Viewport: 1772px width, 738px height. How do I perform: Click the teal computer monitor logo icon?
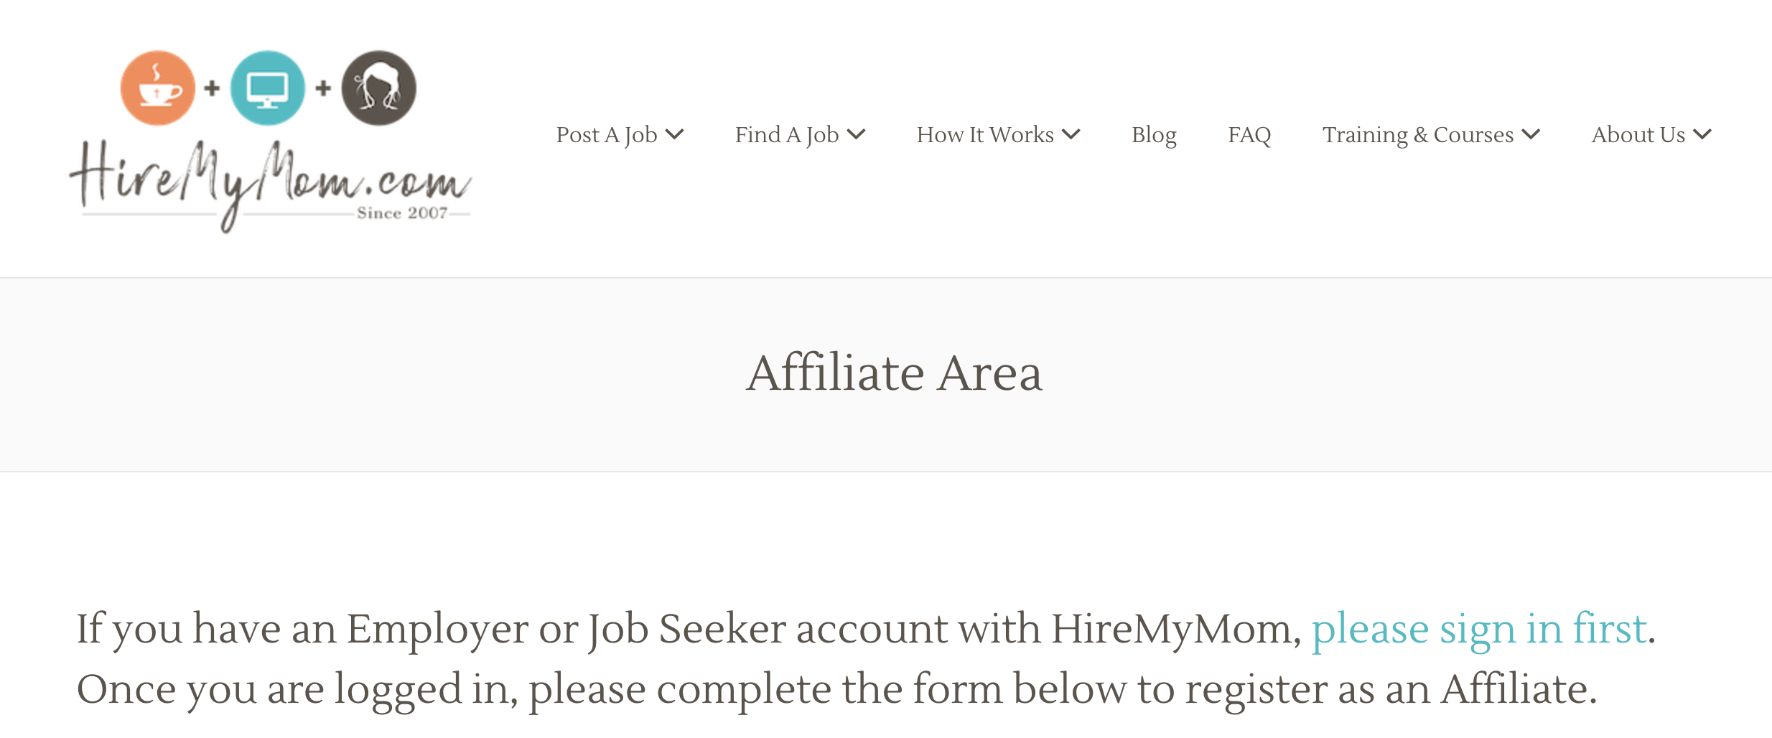pos(268,88)
